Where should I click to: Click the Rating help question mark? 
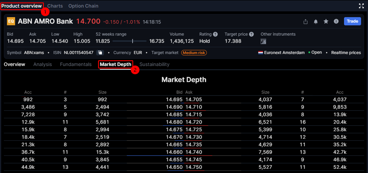[x=215, y=34]
